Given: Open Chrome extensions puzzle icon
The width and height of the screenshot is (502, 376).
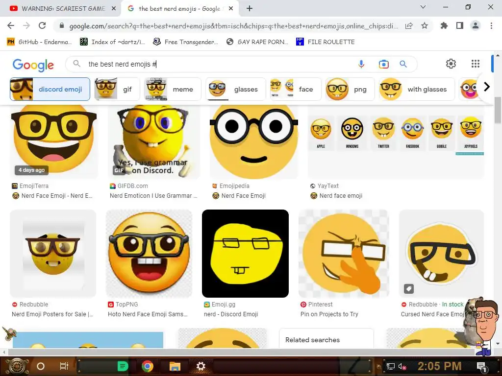Looking at the screenshot, I should (x=444, y=25).
